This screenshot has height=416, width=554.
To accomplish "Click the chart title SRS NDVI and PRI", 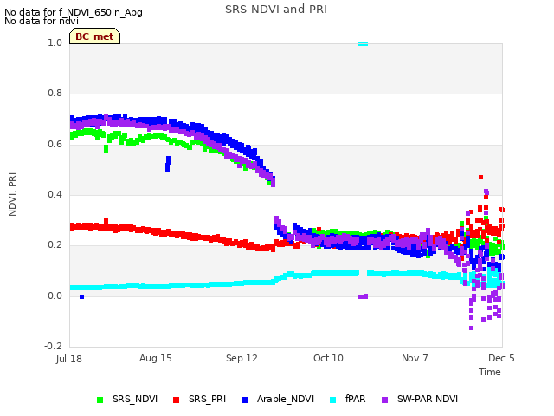I will coord(276,10).
